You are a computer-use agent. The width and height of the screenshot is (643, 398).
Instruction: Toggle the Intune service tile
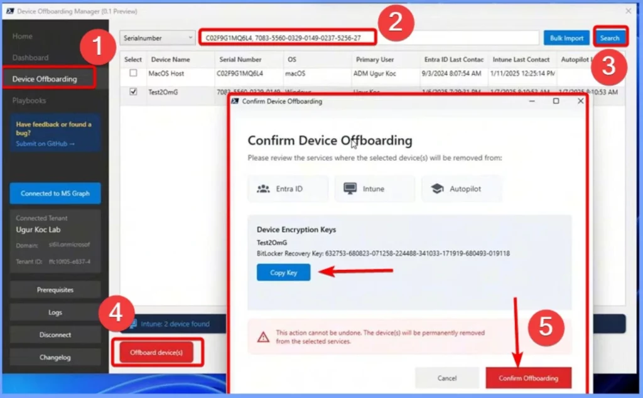tap(374, 188)
